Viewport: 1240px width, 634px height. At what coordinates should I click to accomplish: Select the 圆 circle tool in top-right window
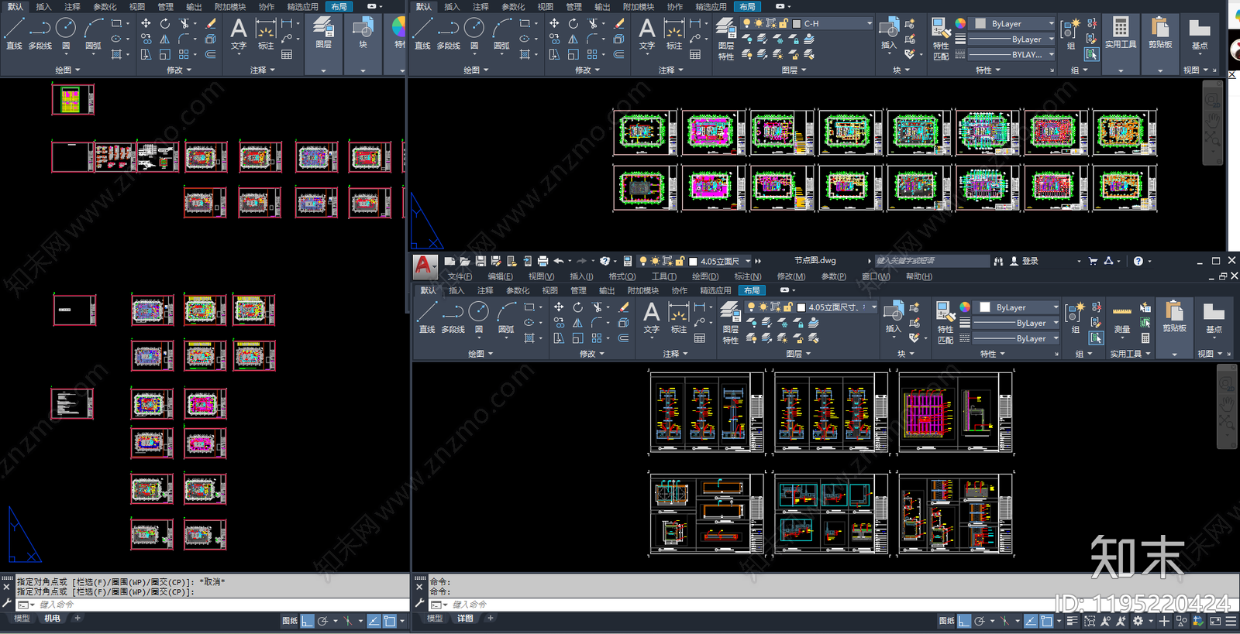[x=474, y=33]
